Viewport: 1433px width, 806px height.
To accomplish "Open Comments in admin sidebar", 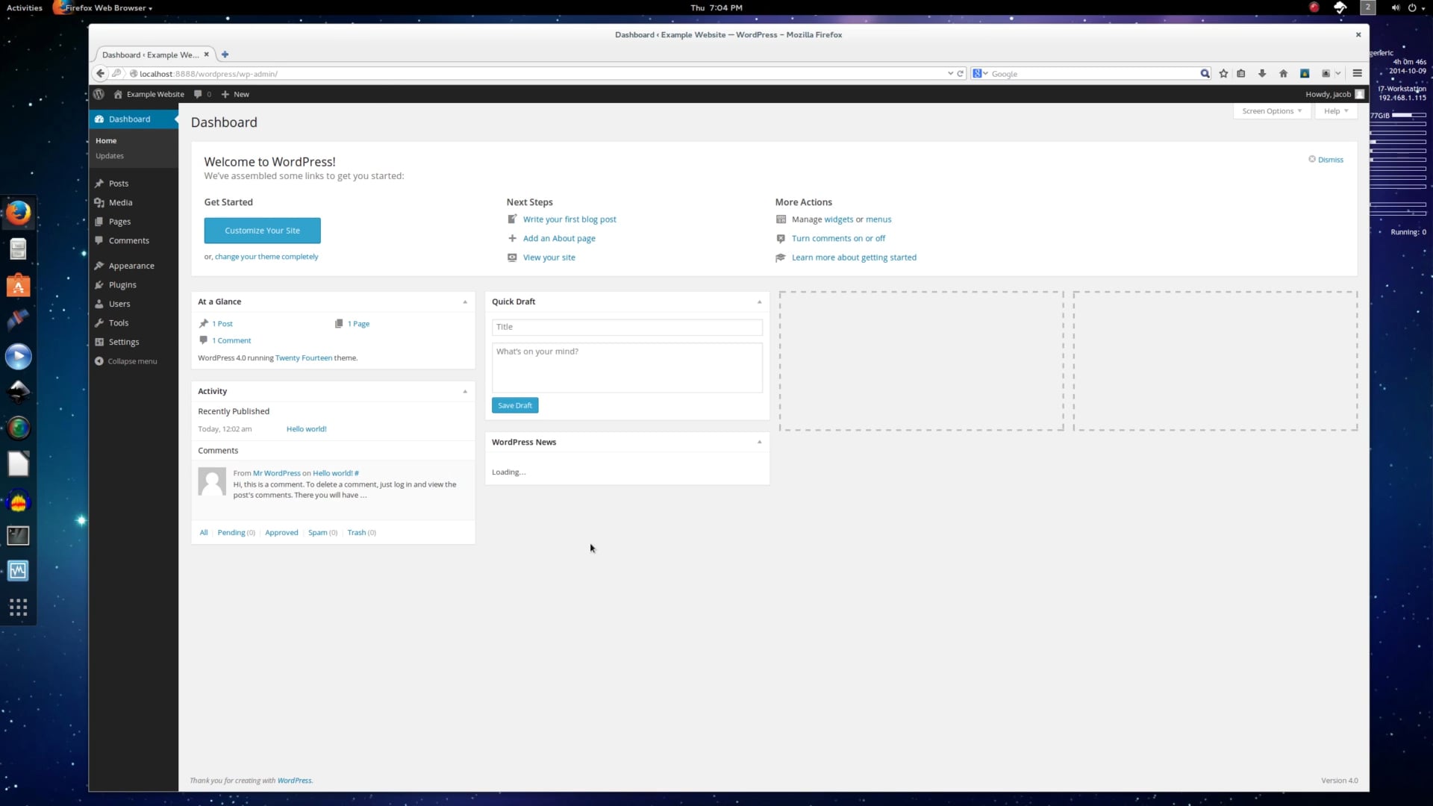I will pos(128,240).
